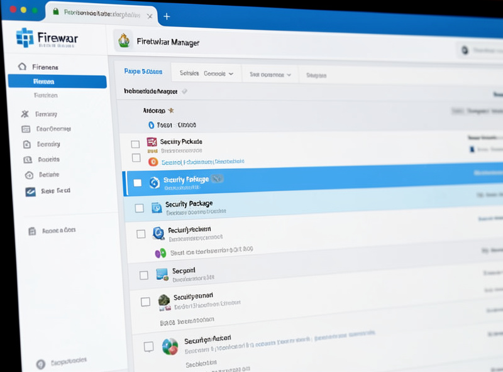The width and height of the screenshot is (503, 372).
Task: Click the red Security Pickade icon
Action: (152, 142)
